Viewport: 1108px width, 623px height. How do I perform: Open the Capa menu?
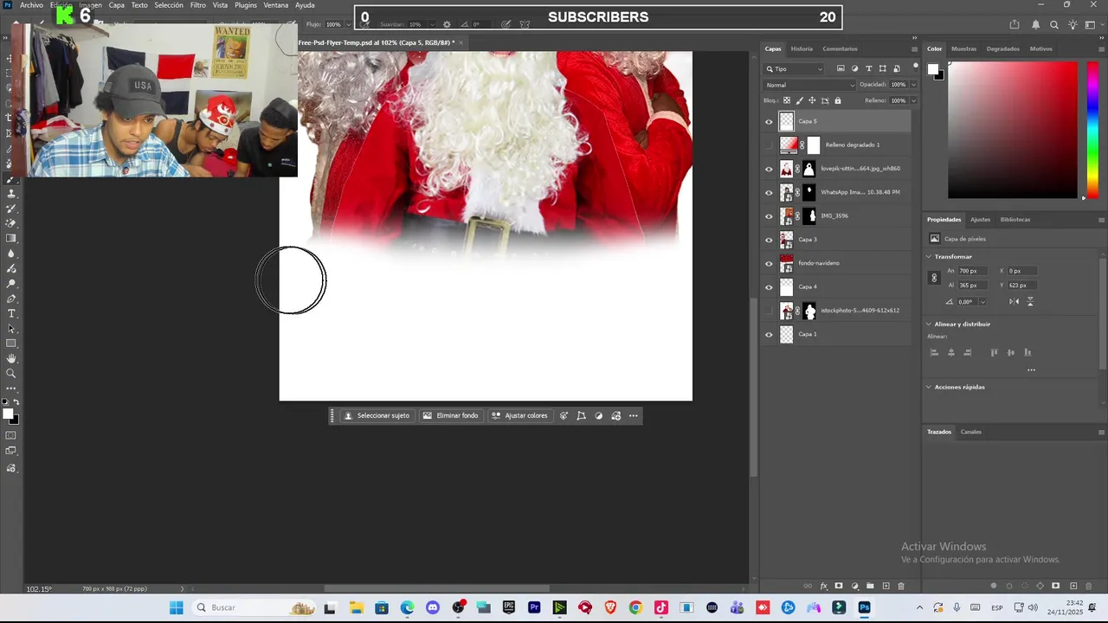(117, 5)
